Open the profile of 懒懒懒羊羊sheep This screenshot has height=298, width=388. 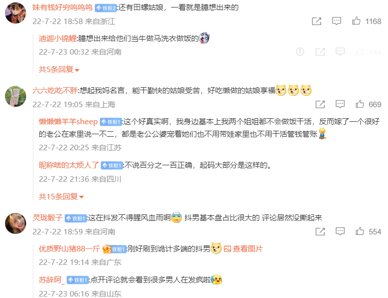click(68, 122)
